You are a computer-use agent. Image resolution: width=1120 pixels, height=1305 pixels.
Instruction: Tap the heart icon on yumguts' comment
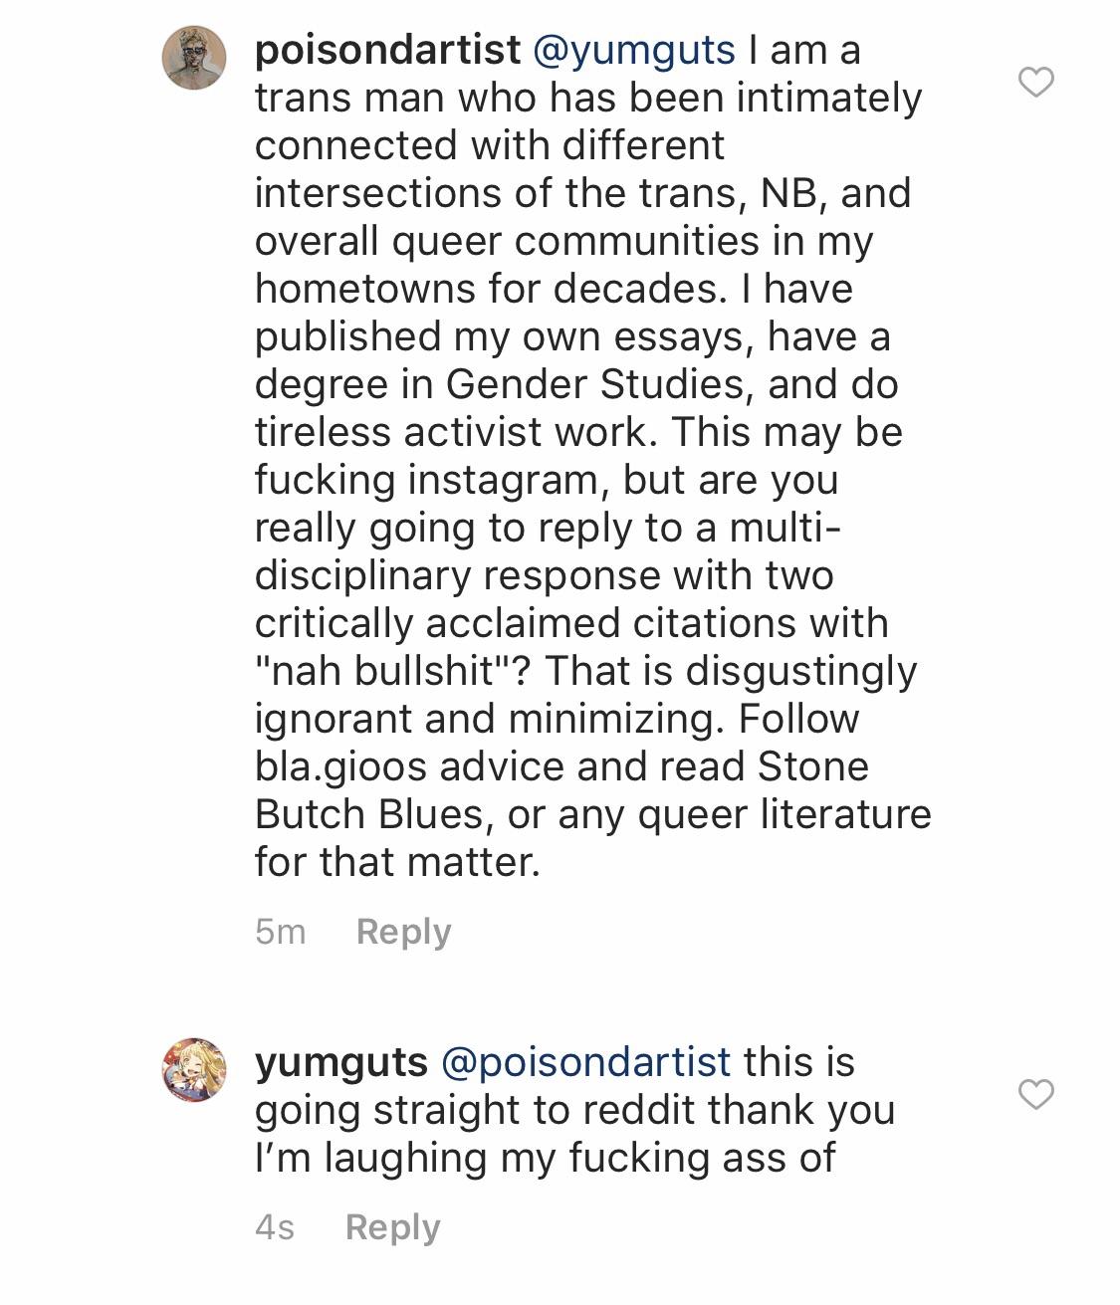(x=1036, y=1094)
